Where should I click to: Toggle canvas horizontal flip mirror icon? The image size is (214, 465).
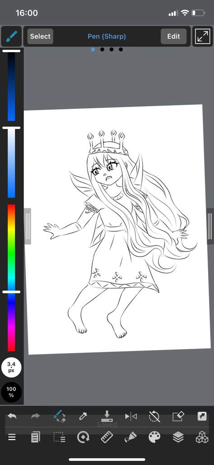coord(131,416)
